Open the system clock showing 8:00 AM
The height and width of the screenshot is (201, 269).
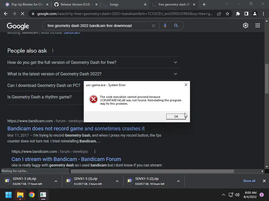[x=250, y=195]
